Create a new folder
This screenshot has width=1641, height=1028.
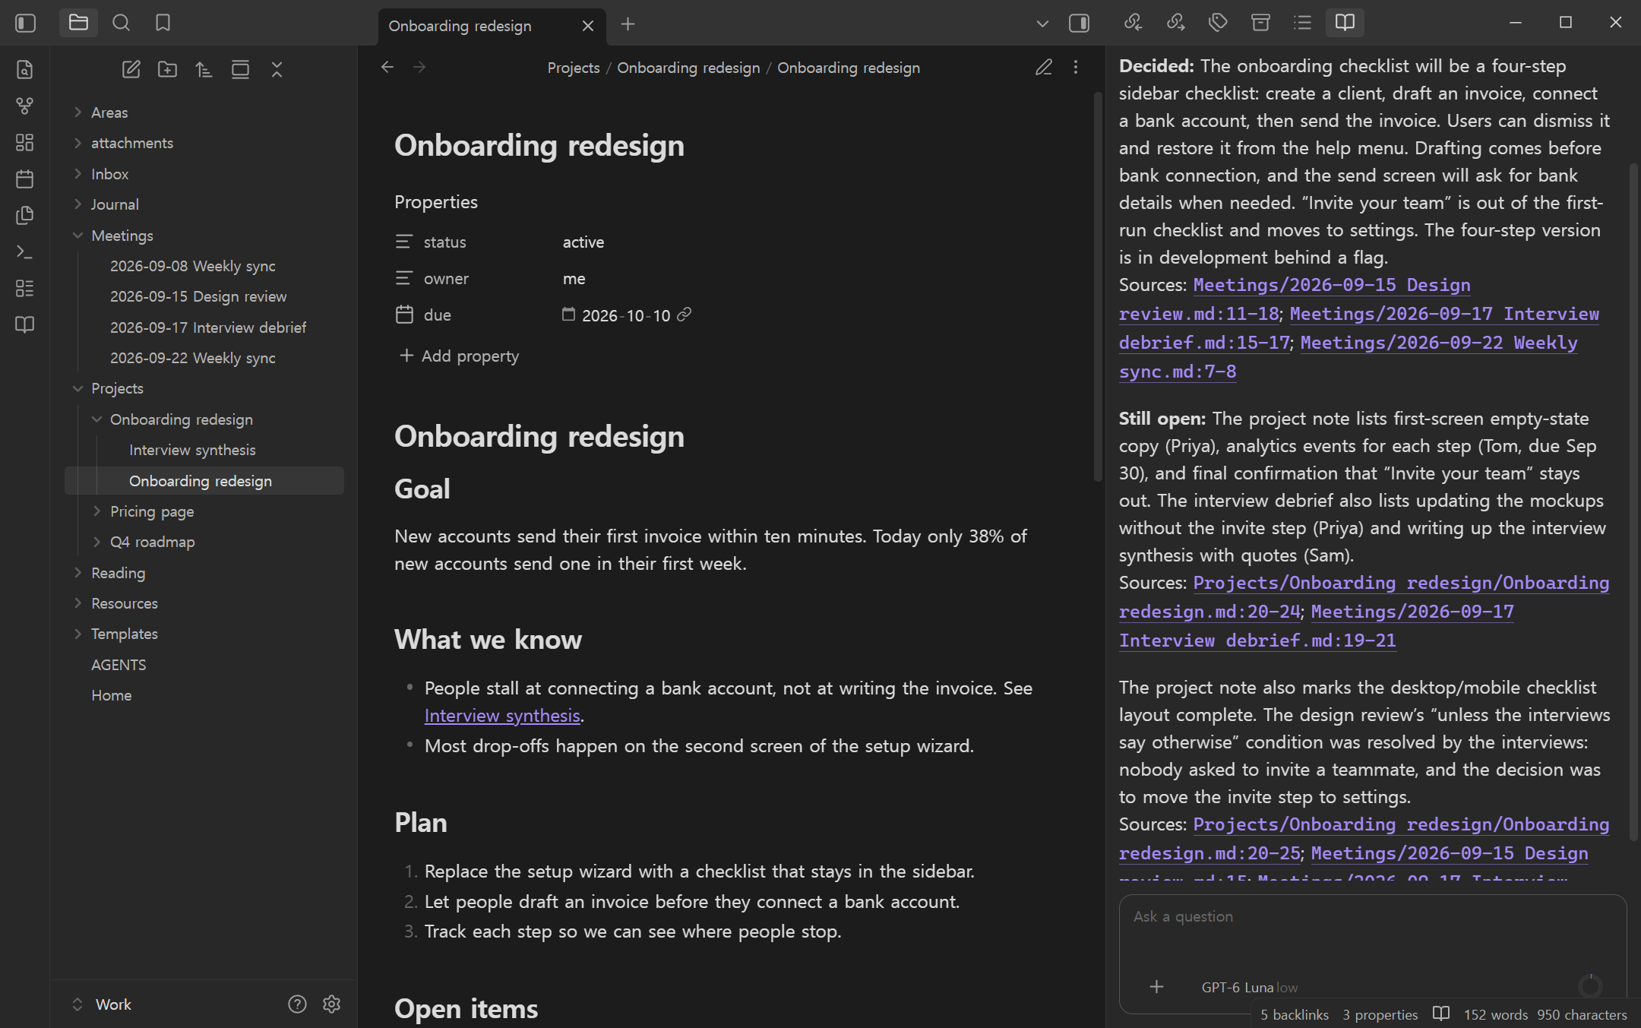click(x=167, y=69)
